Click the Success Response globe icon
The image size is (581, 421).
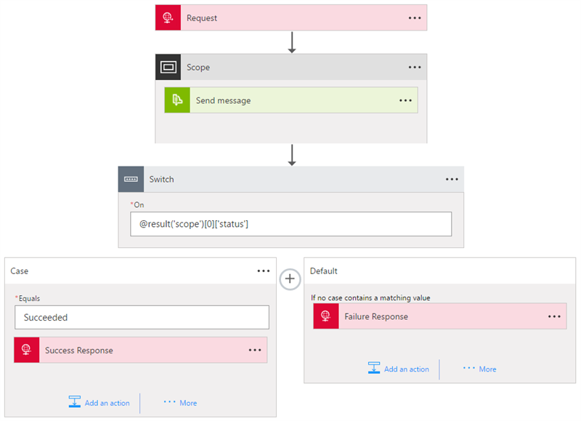[x=27, y=350]
